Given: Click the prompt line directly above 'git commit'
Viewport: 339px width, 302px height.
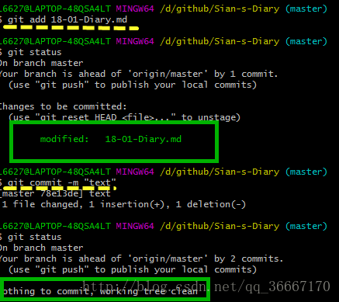Looking at the screenshot, I should [x=164, y=172].
